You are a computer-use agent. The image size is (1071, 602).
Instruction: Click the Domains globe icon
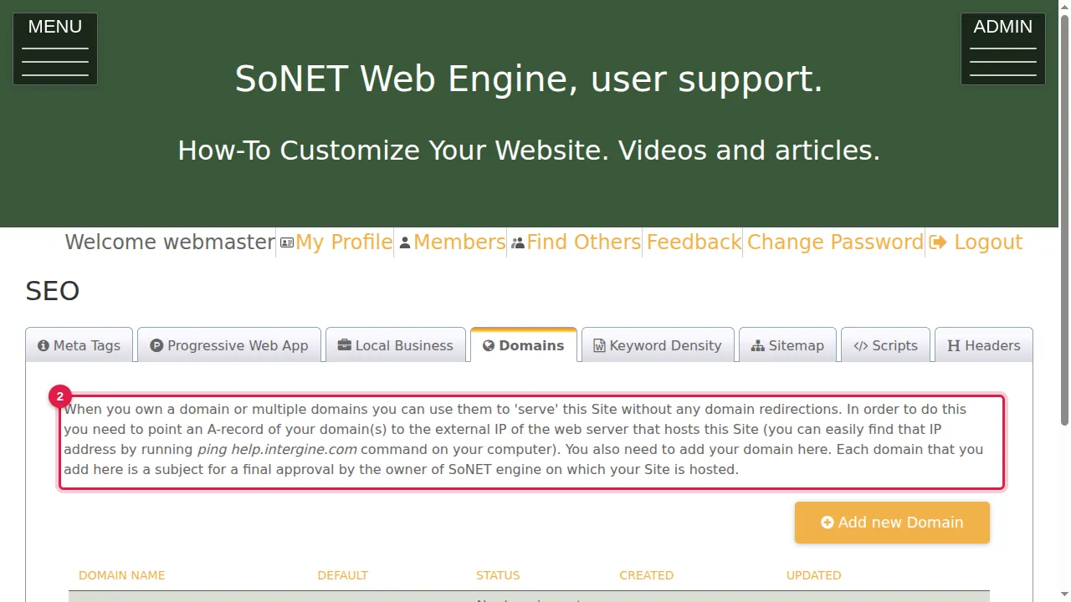coord(489,345)
